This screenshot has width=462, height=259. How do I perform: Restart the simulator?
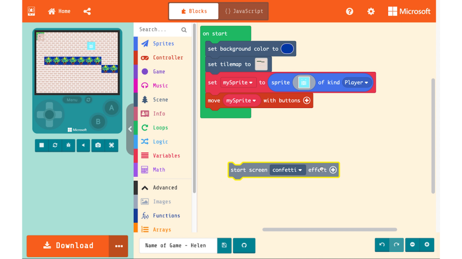click(55, 145)
